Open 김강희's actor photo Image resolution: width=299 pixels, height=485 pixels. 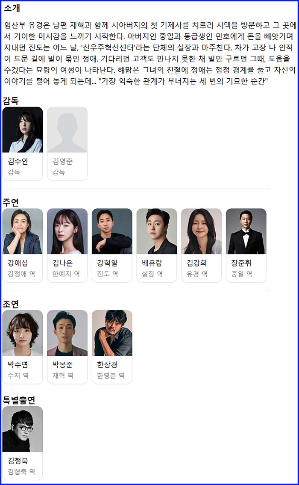click(201, 231)
